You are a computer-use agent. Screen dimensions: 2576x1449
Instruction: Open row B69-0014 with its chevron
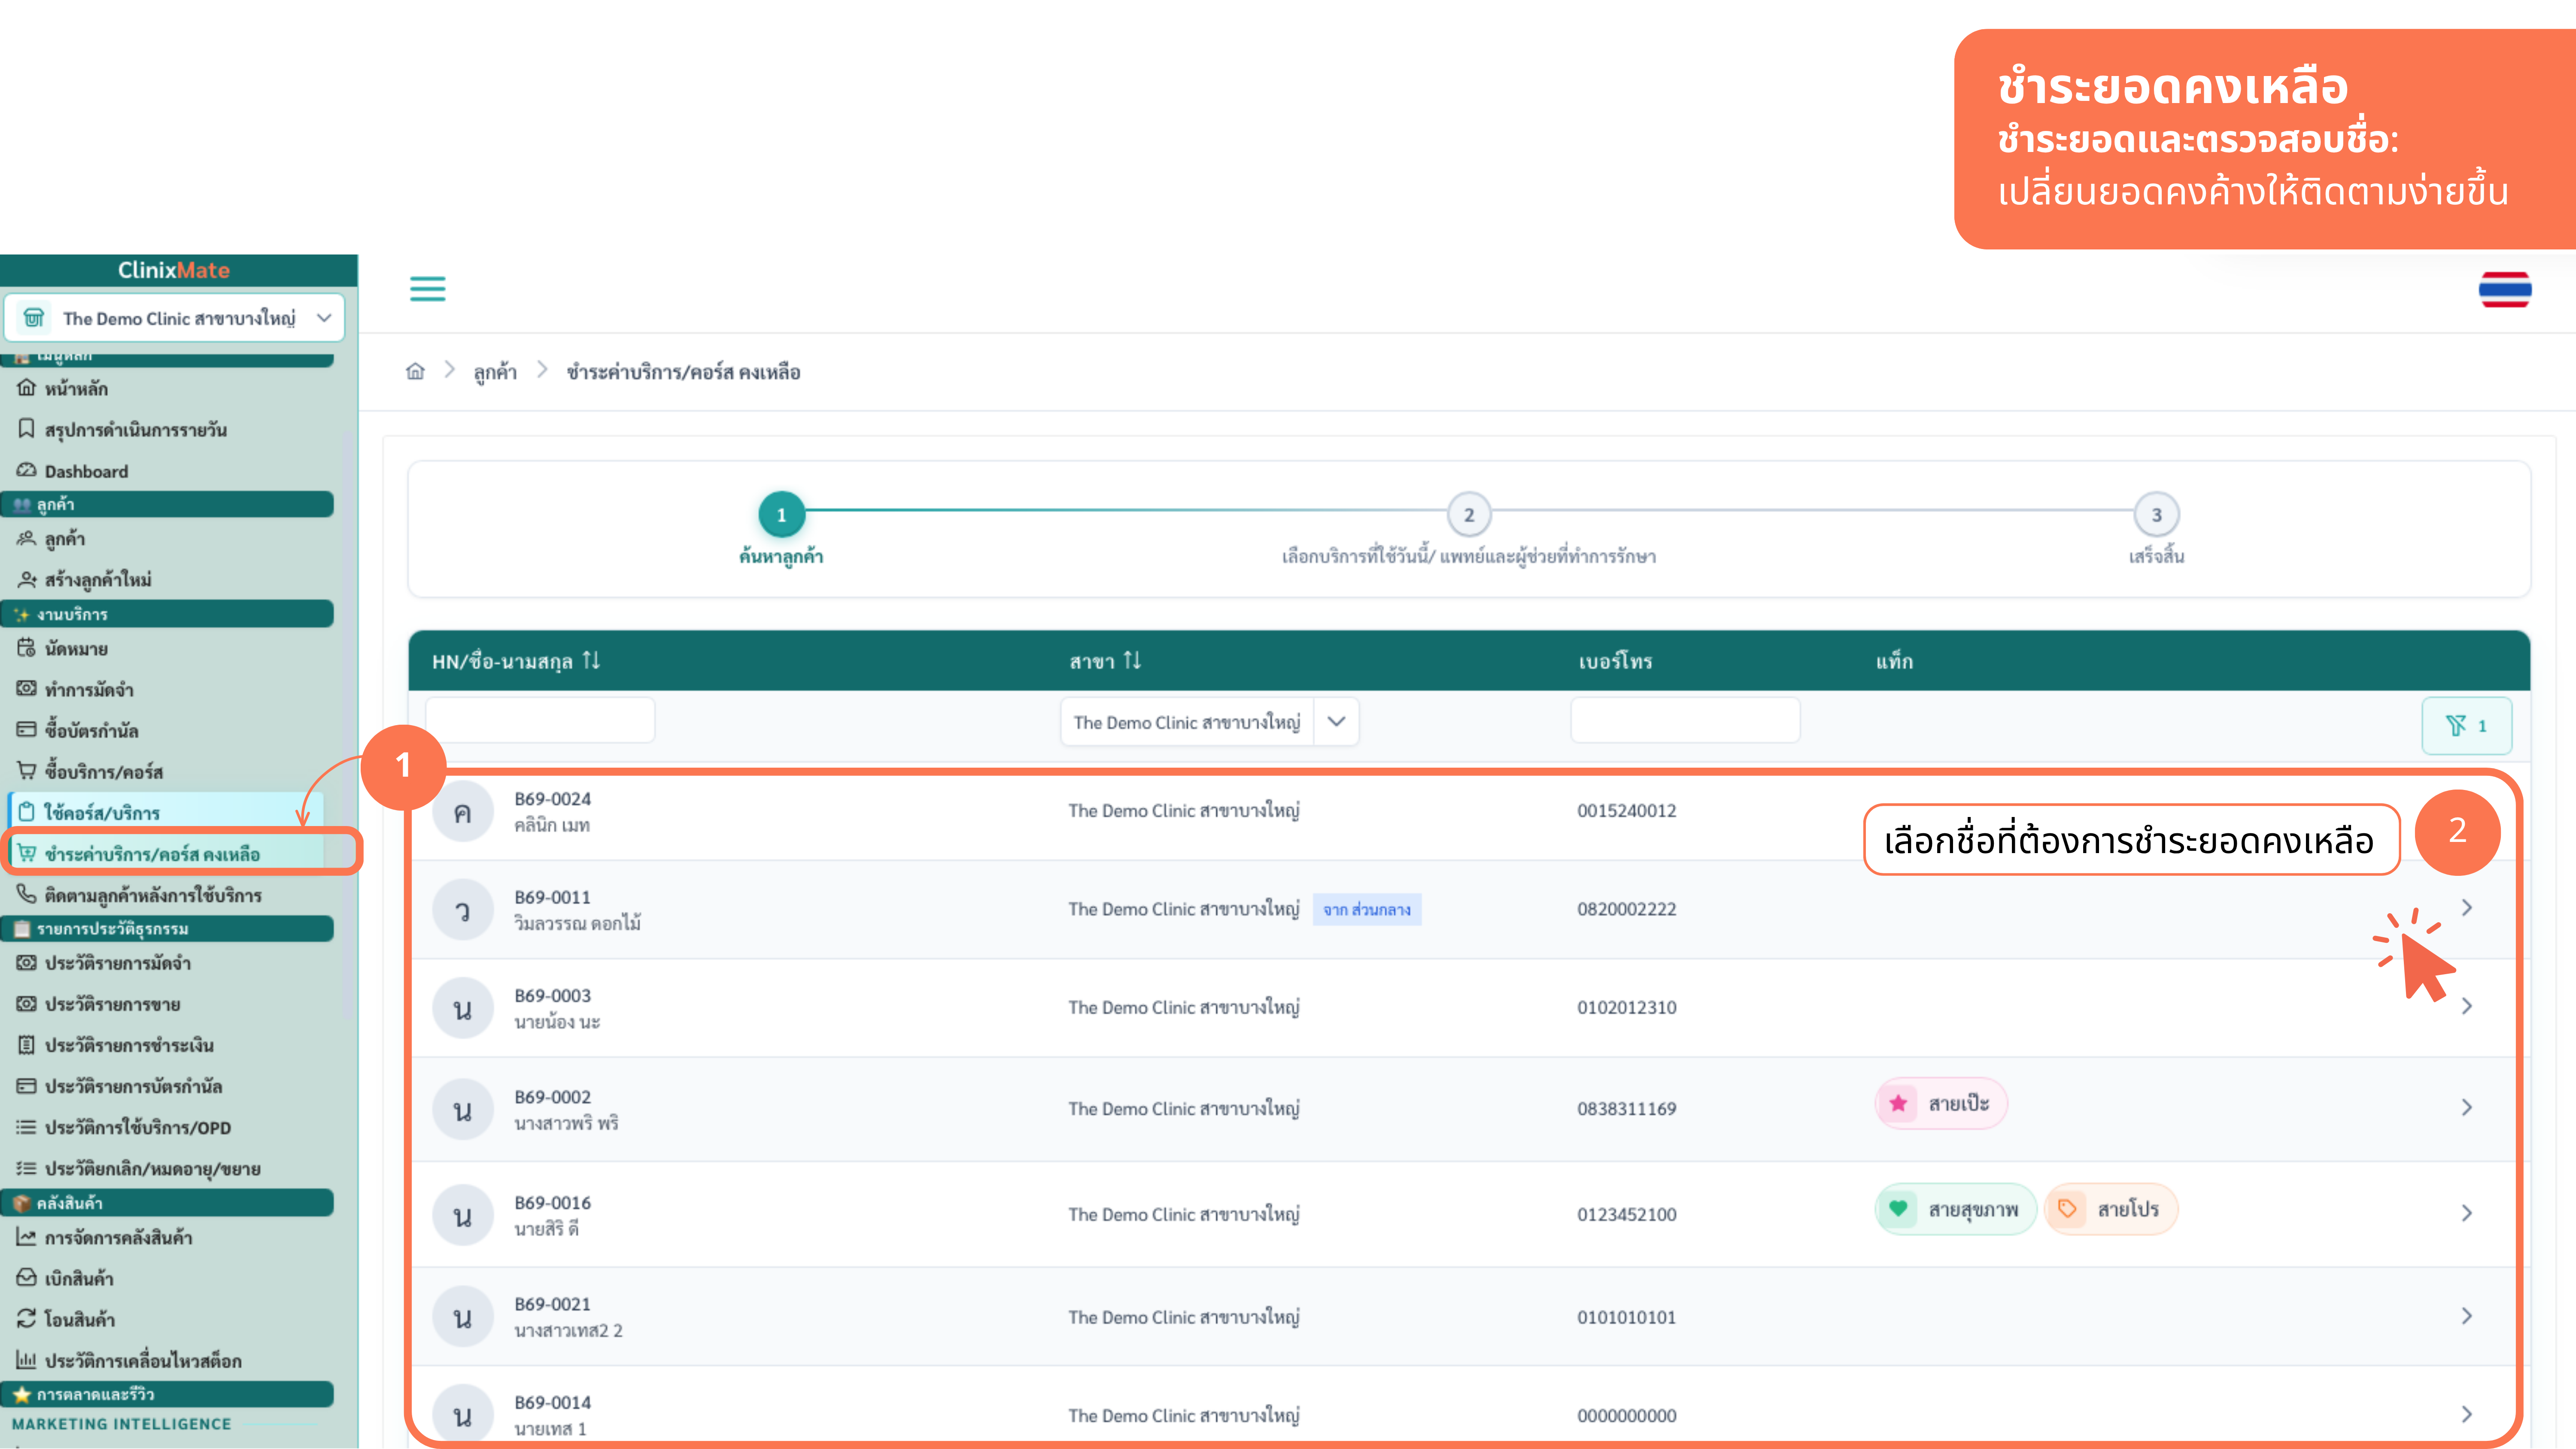pyautogui.click(x=2466, y=1414)
